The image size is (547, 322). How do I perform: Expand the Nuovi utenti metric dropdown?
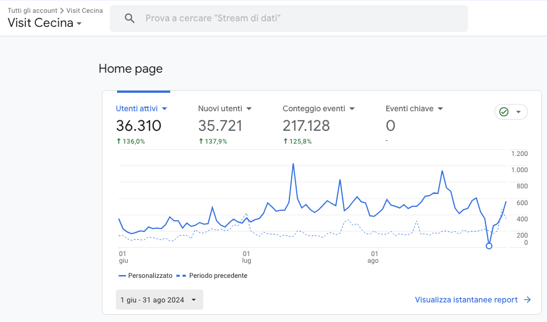[249, 108]
